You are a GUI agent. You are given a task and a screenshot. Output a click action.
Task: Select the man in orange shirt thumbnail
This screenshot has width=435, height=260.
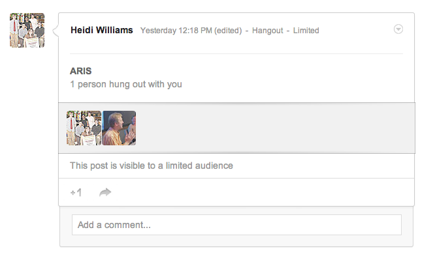[x=119, y=128]
